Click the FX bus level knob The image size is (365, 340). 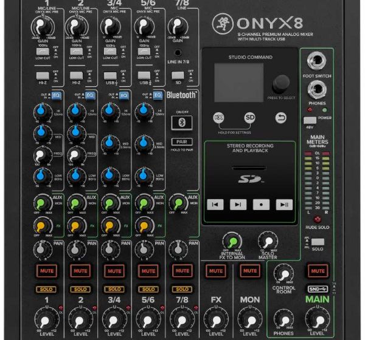pyautogui.click(x=216, y=320)
